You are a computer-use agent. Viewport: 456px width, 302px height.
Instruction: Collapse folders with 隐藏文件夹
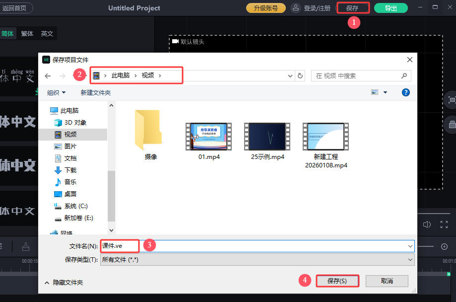[x=64, y=282]
